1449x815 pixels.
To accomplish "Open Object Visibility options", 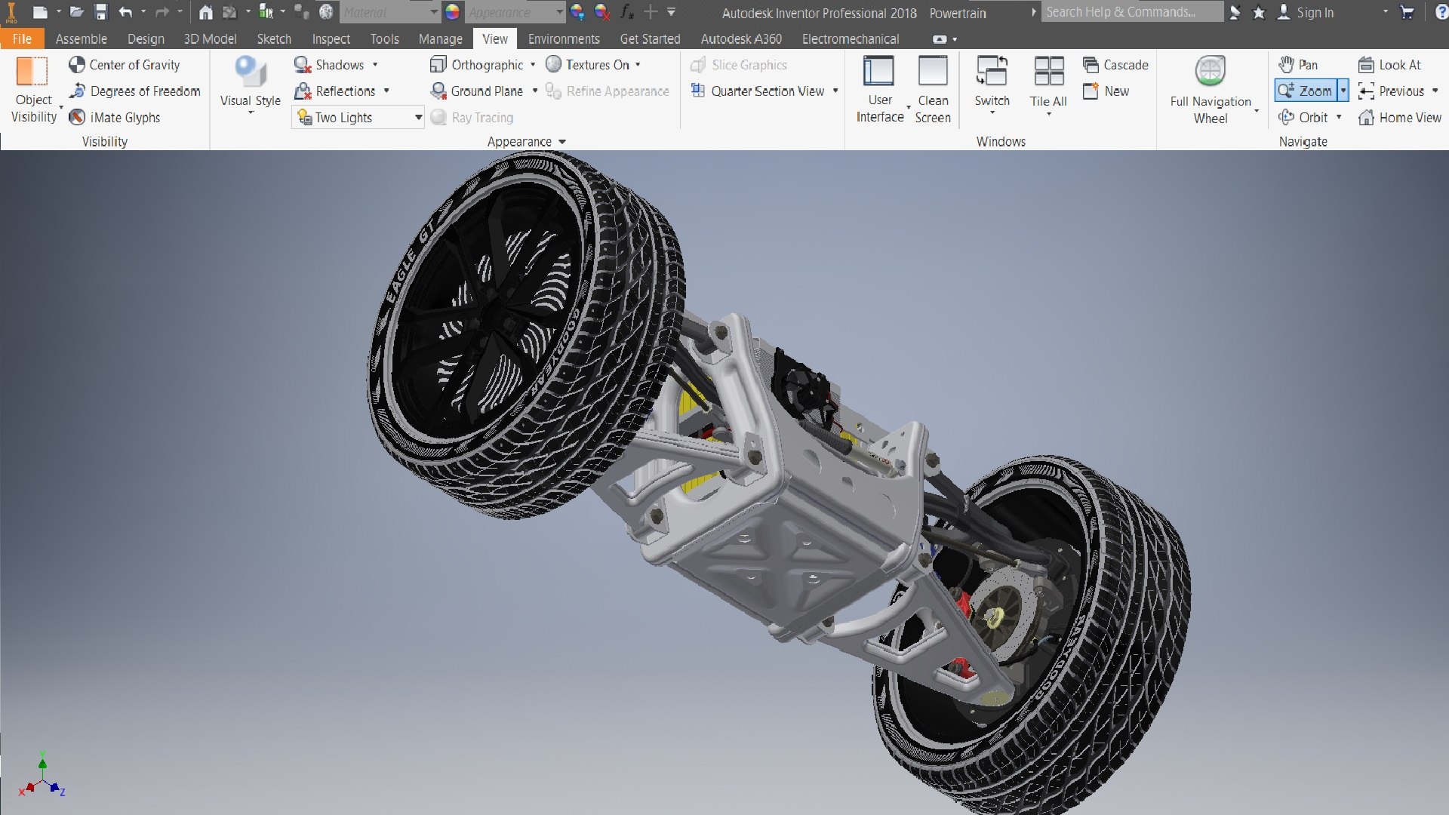I will (33, 91).
